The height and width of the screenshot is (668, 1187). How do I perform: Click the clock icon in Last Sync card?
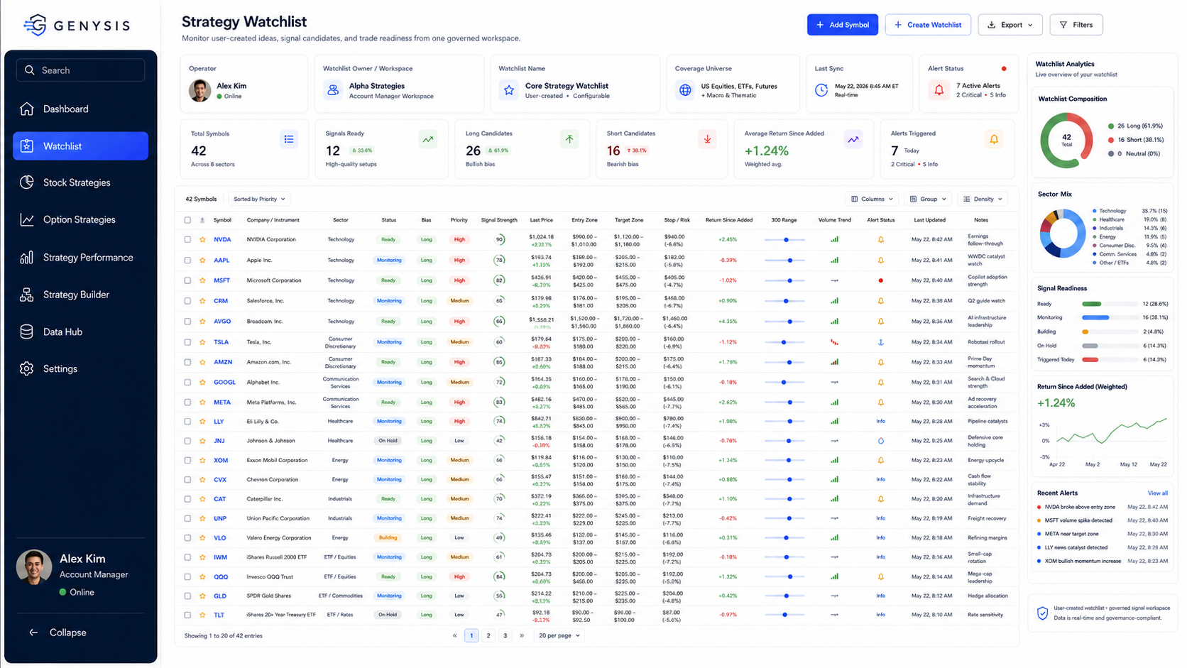(821, 90)
